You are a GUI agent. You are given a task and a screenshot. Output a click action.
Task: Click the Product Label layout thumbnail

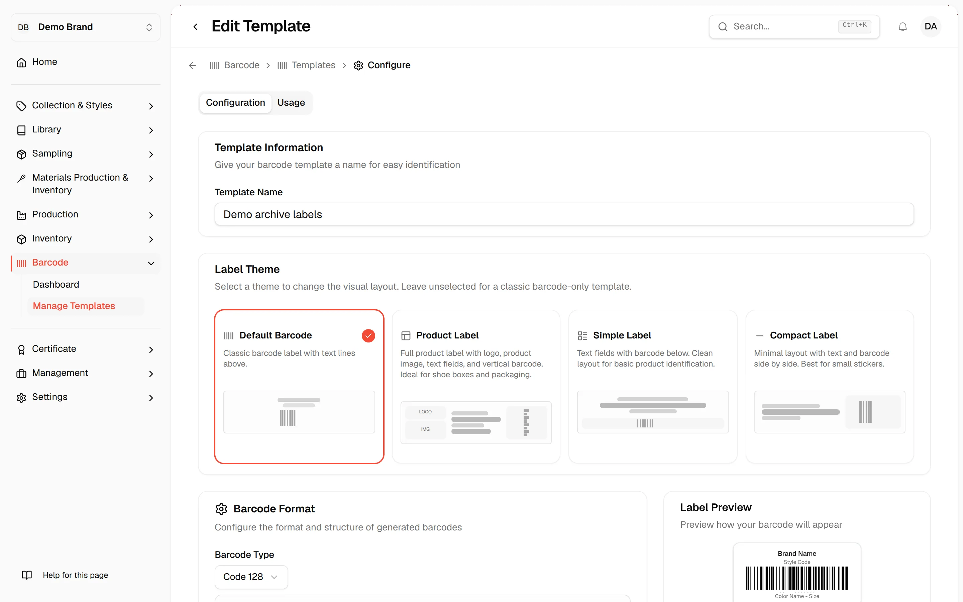pos(476,422)
